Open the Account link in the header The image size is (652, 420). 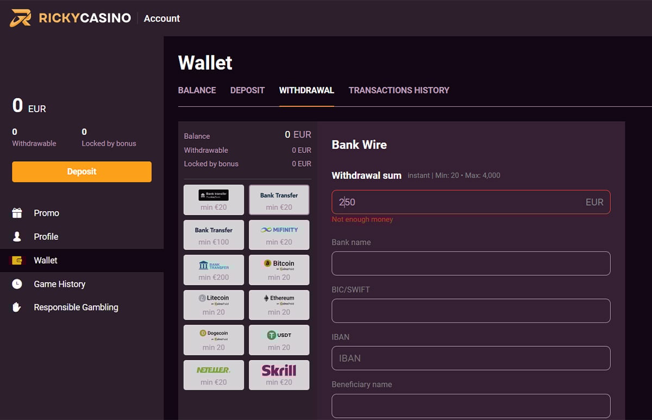click(162, 18)
